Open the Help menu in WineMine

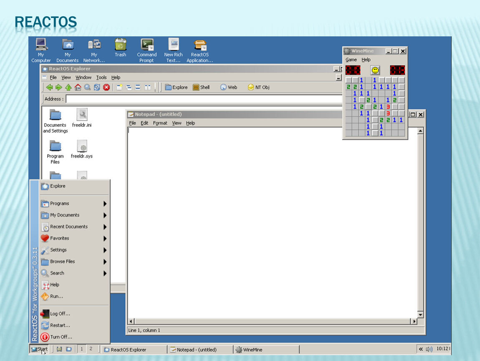point(366,60)
